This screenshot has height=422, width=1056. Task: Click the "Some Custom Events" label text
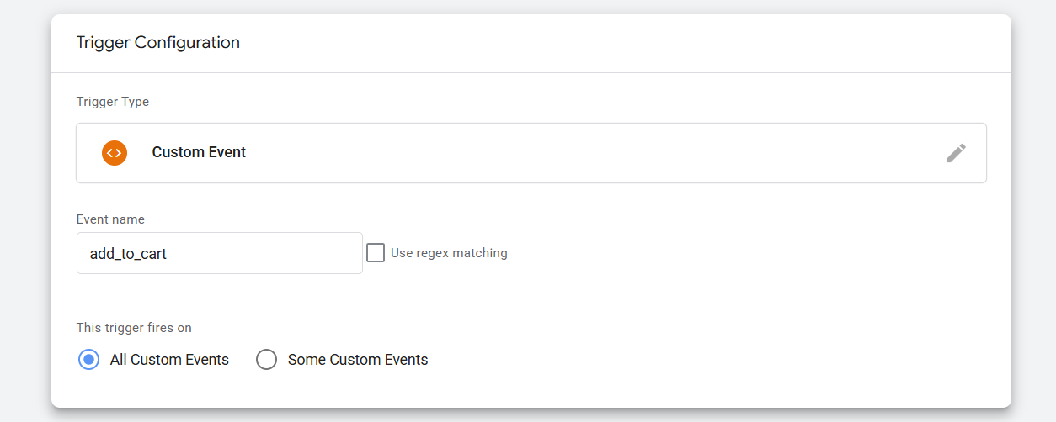pyautogui.click(x=358, y=360)
